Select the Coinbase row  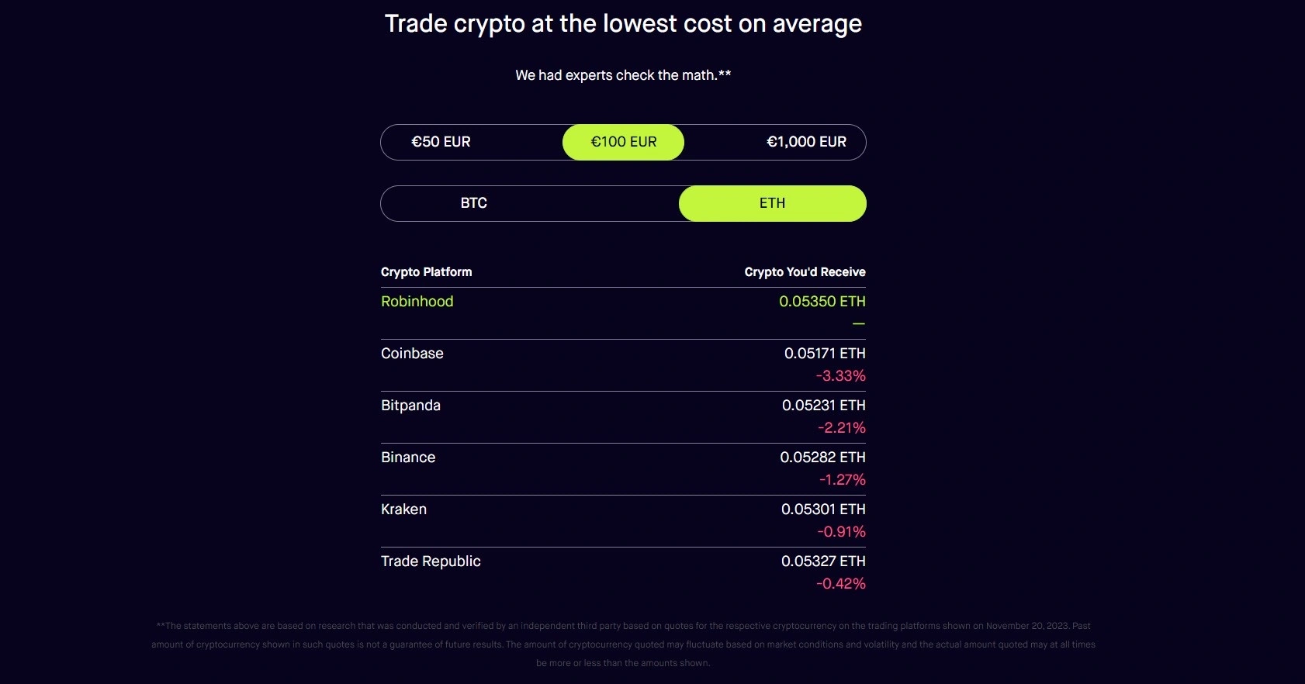coord(411,354)
